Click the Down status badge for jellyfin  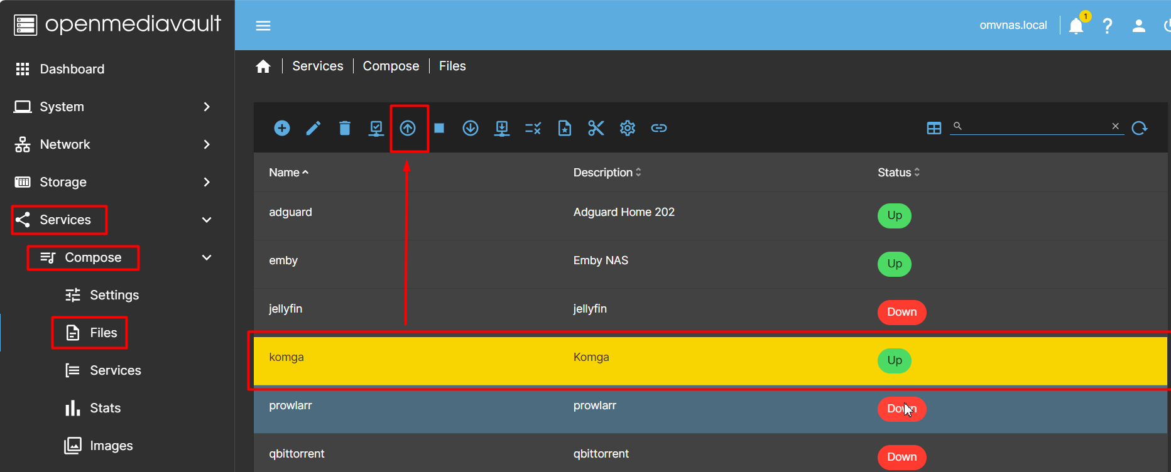pos(901,312)
